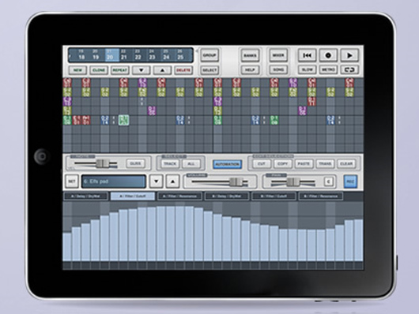Toggle the METRO metronome button
419x314 pixels.
[x=328, y=70]
